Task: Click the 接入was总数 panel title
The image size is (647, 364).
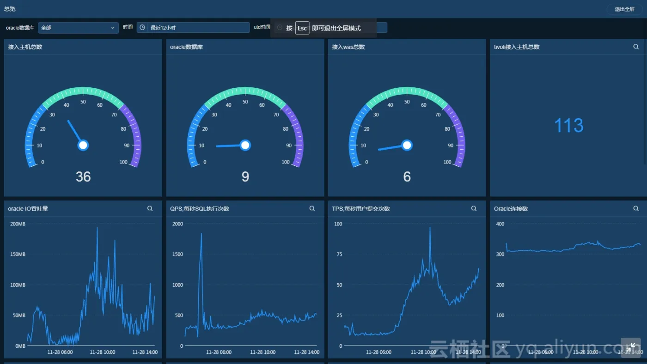Action: pyautogui.click(x=348, y=47)
